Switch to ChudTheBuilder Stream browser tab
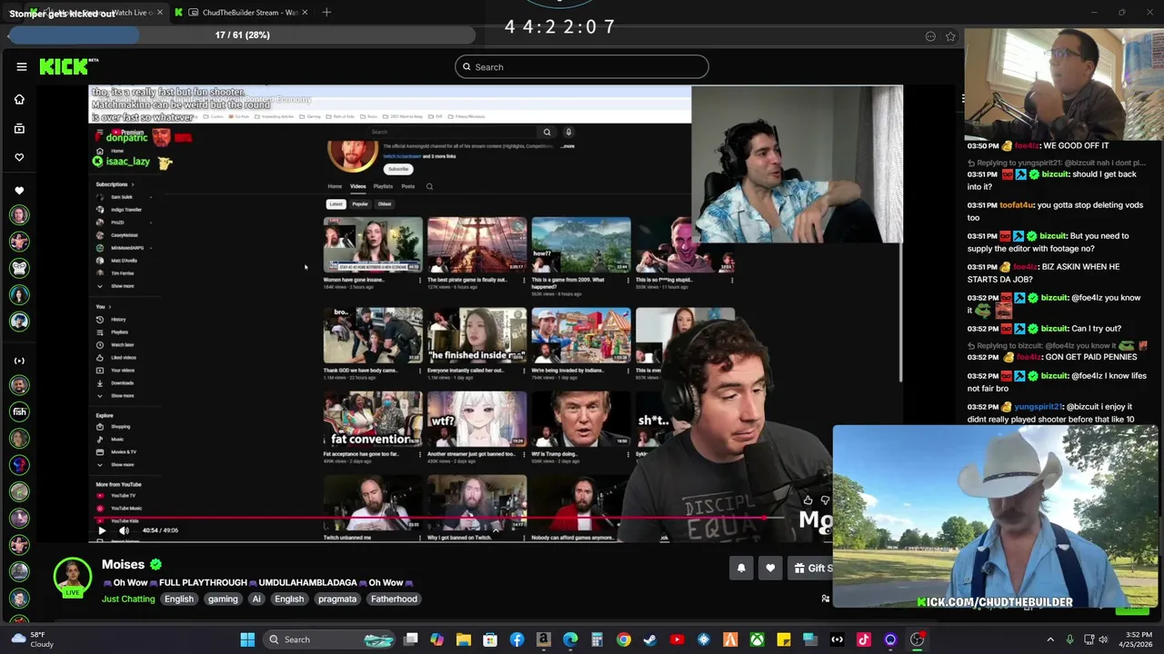This screenshot has height=654, width=1164. pos(243,13)
